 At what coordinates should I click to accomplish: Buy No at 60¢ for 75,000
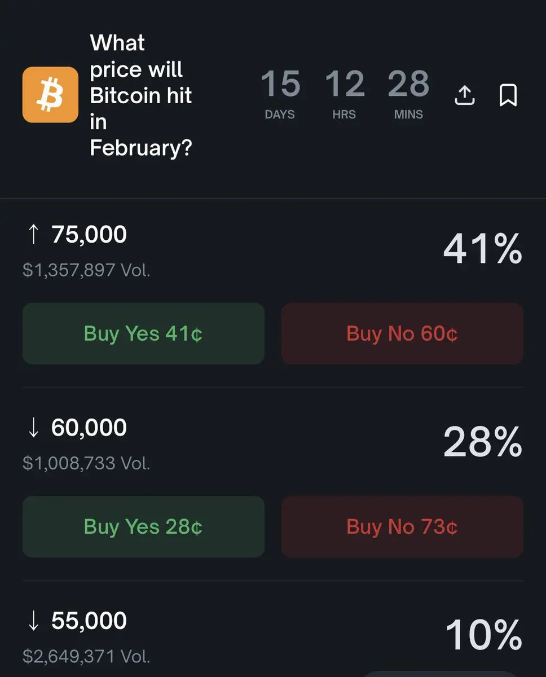pos(402,333)
